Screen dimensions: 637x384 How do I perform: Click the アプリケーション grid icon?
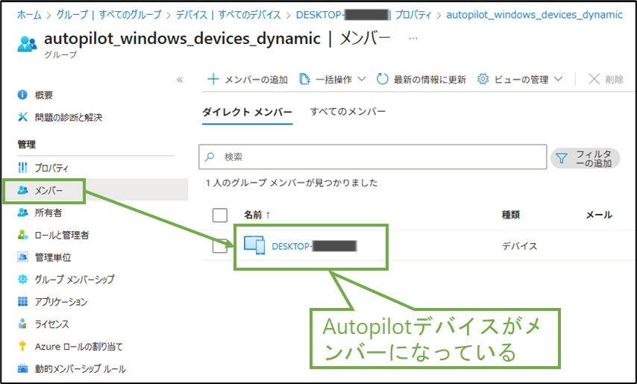click(x=22, y=301)
